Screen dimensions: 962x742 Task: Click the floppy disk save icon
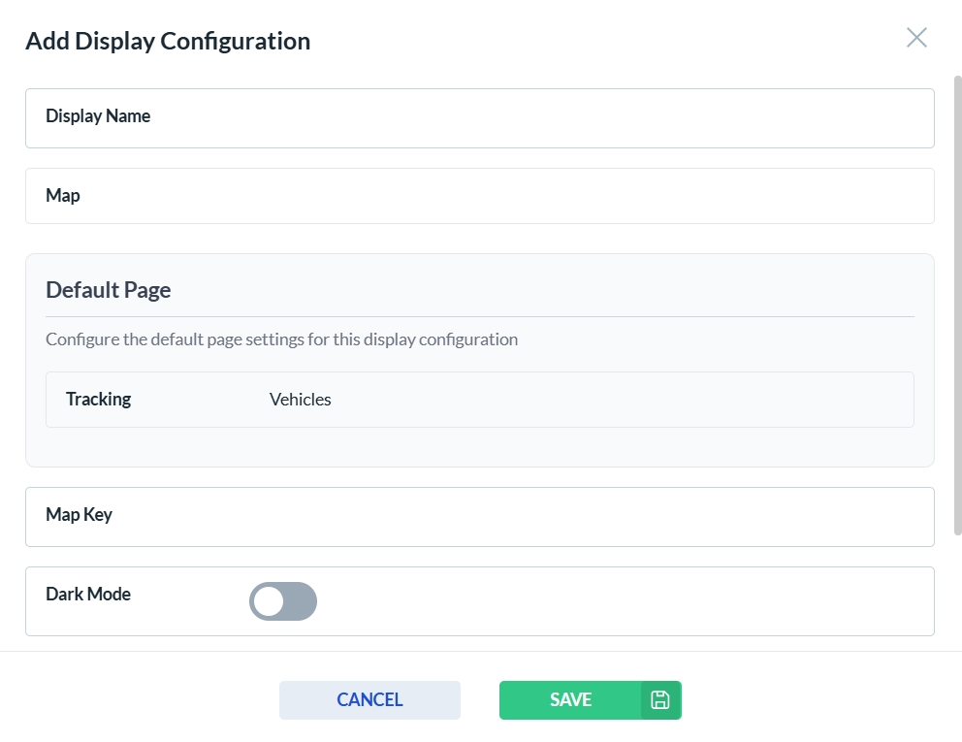point(660,700)
